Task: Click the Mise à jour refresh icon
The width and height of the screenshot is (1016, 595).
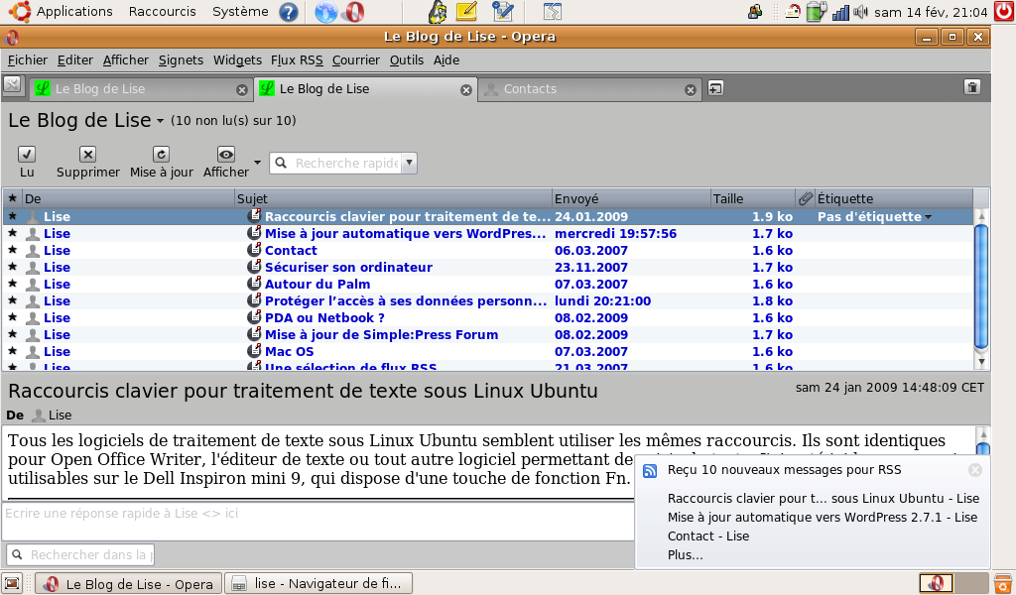Action: tap(161, 154)
